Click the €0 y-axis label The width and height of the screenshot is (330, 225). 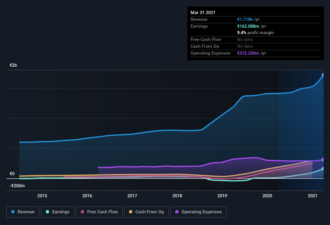pyautogui.click(x=12, y=174)
